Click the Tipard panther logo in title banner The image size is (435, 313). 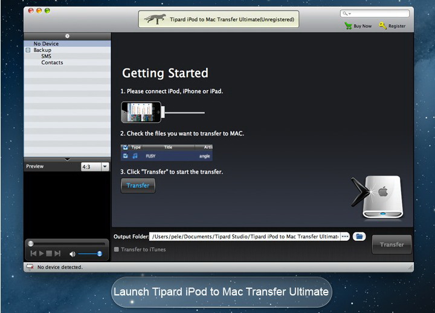(x=155, y=19)
